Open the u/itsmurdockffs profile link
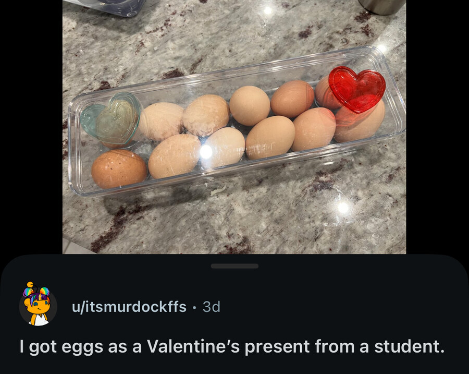The image size is (469, 374). tap(129, 307)
